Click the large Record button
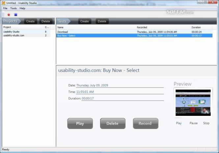 146,123
